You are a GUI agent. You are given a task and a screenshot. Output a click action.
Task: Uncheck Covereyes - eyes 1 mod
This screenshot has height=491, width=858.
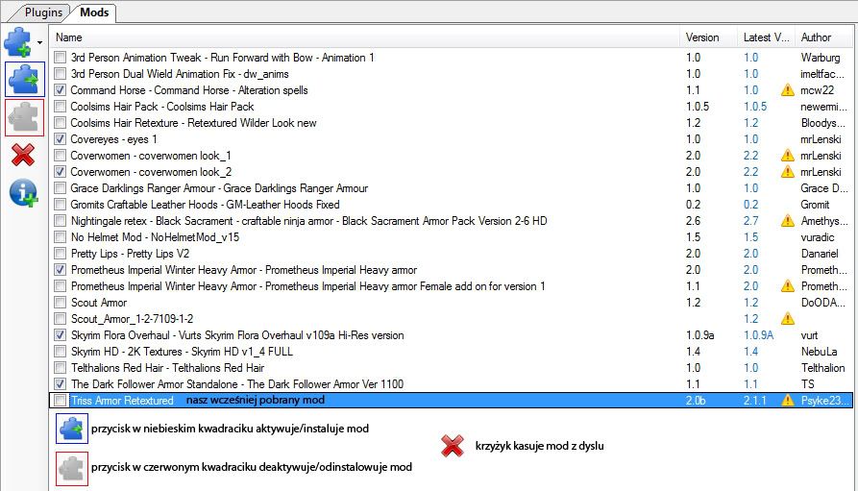pos(61,139)
